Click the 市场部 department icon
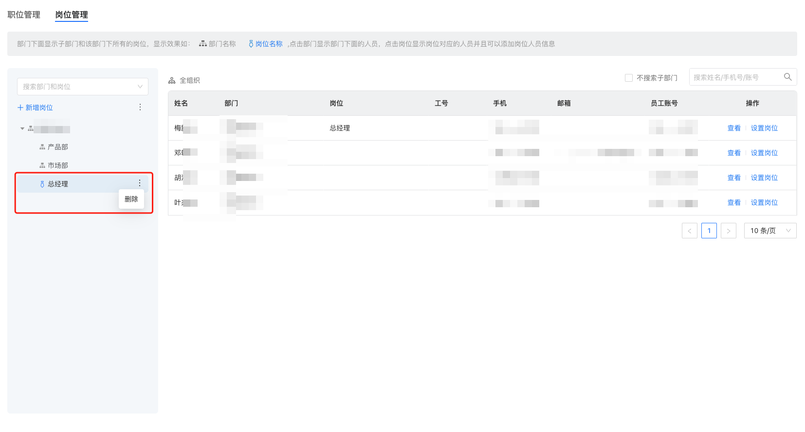805x432 pixels. [x=42, y=165]
